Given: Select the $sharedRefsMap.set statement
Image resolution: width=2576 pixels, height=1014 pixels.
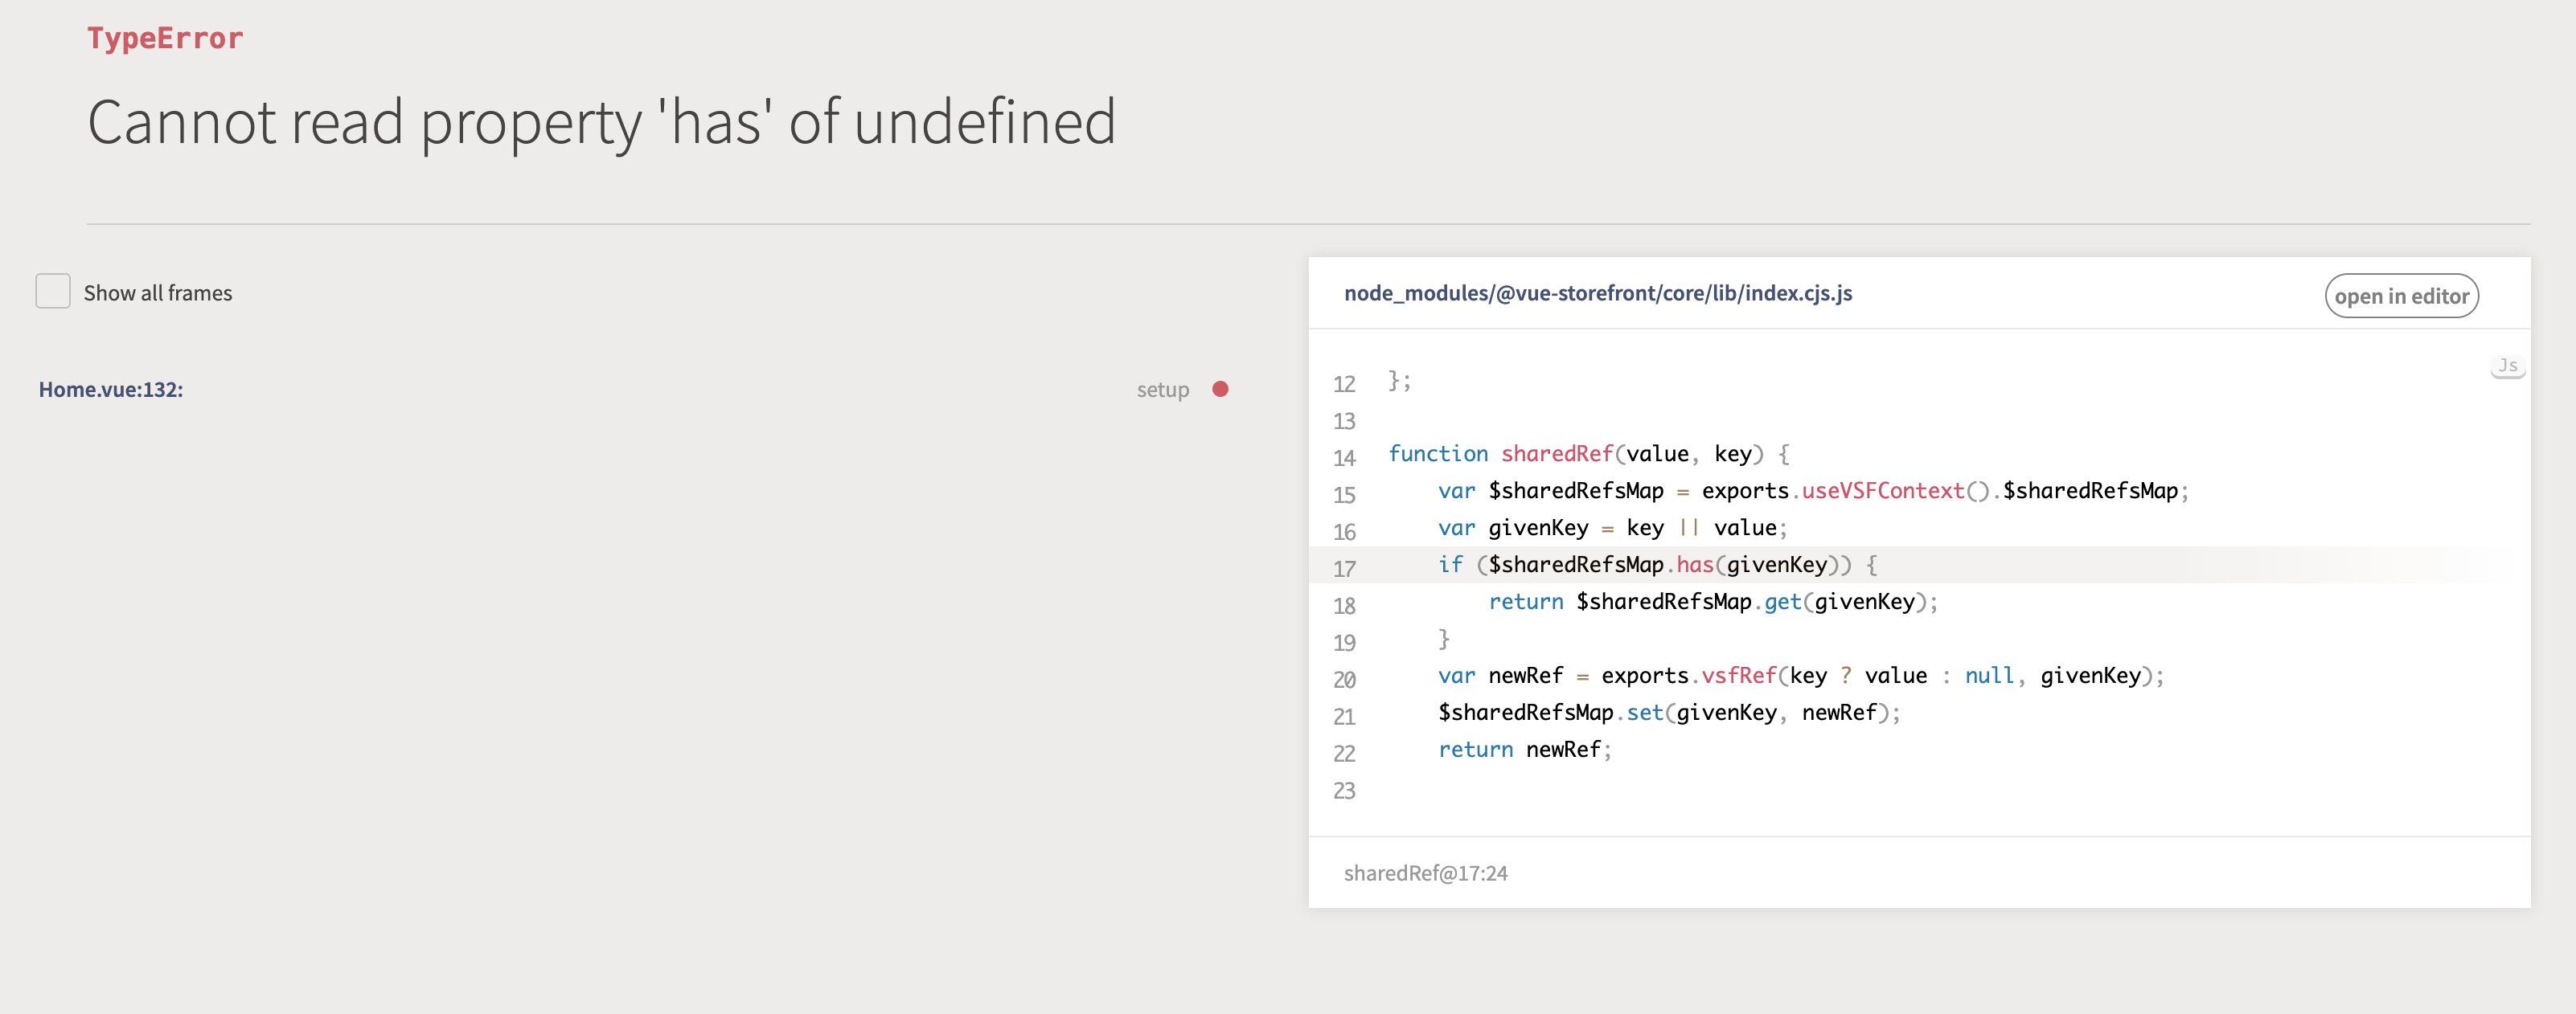Looking at the screenshot, I should 1668,713.
